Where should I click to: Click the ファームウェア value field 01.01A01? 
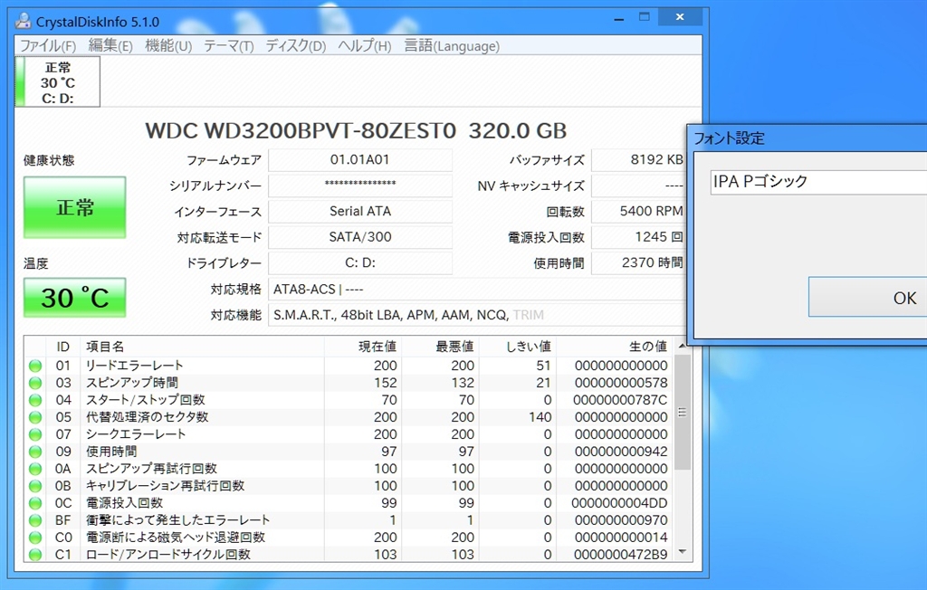(x=359, y=160)
